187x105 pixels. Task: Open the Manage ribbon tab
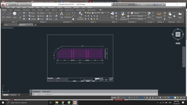[40, 10]
